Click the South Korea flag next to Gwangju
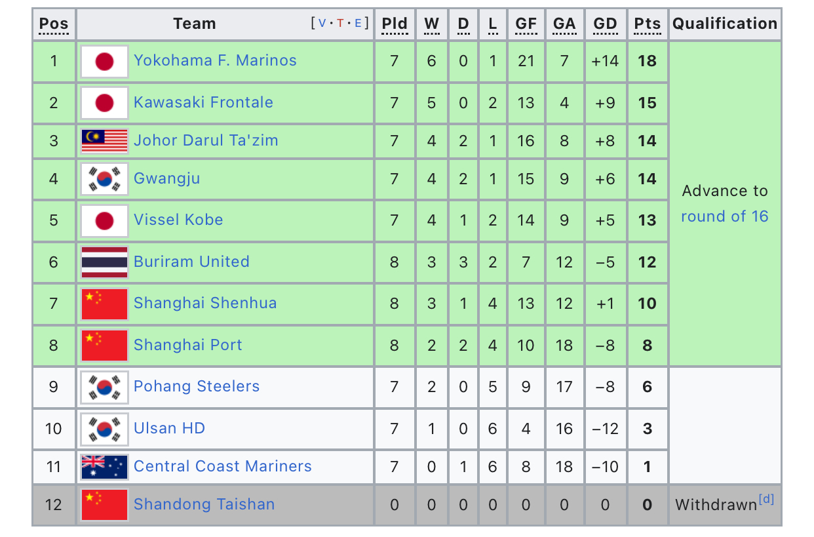This screenshot has height=537, width=814. click(x=104, y=179)
